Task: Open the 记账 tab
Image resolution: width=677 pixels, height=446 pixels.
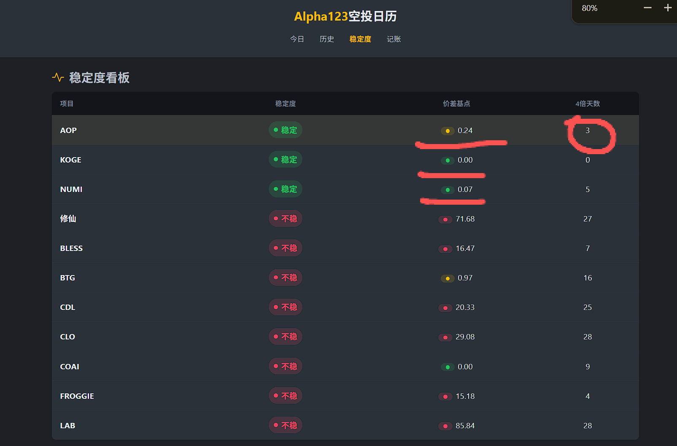Action: tap(394, 39)
